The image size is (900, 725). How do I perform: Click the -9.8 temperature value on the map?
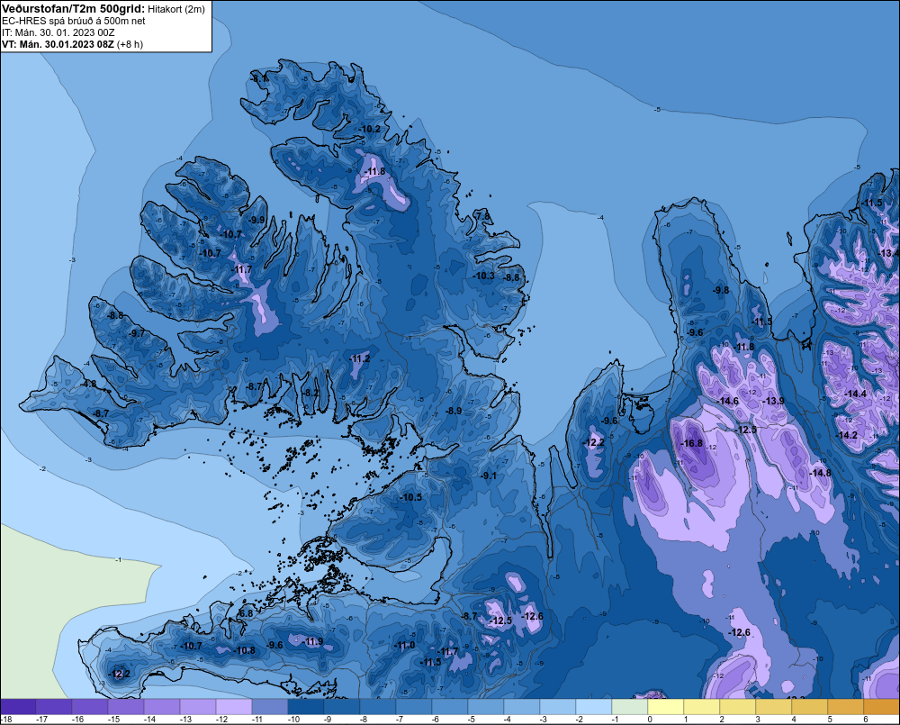point(720,290)
